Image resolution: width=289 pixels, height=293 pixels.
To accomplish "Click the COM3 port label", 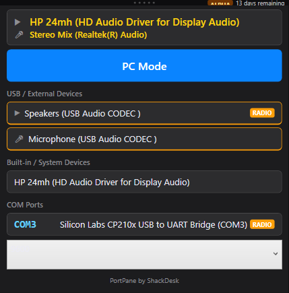I will 25,224.
